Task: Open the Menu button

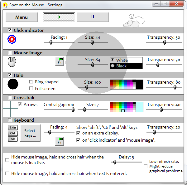Action: pos(22,17)
